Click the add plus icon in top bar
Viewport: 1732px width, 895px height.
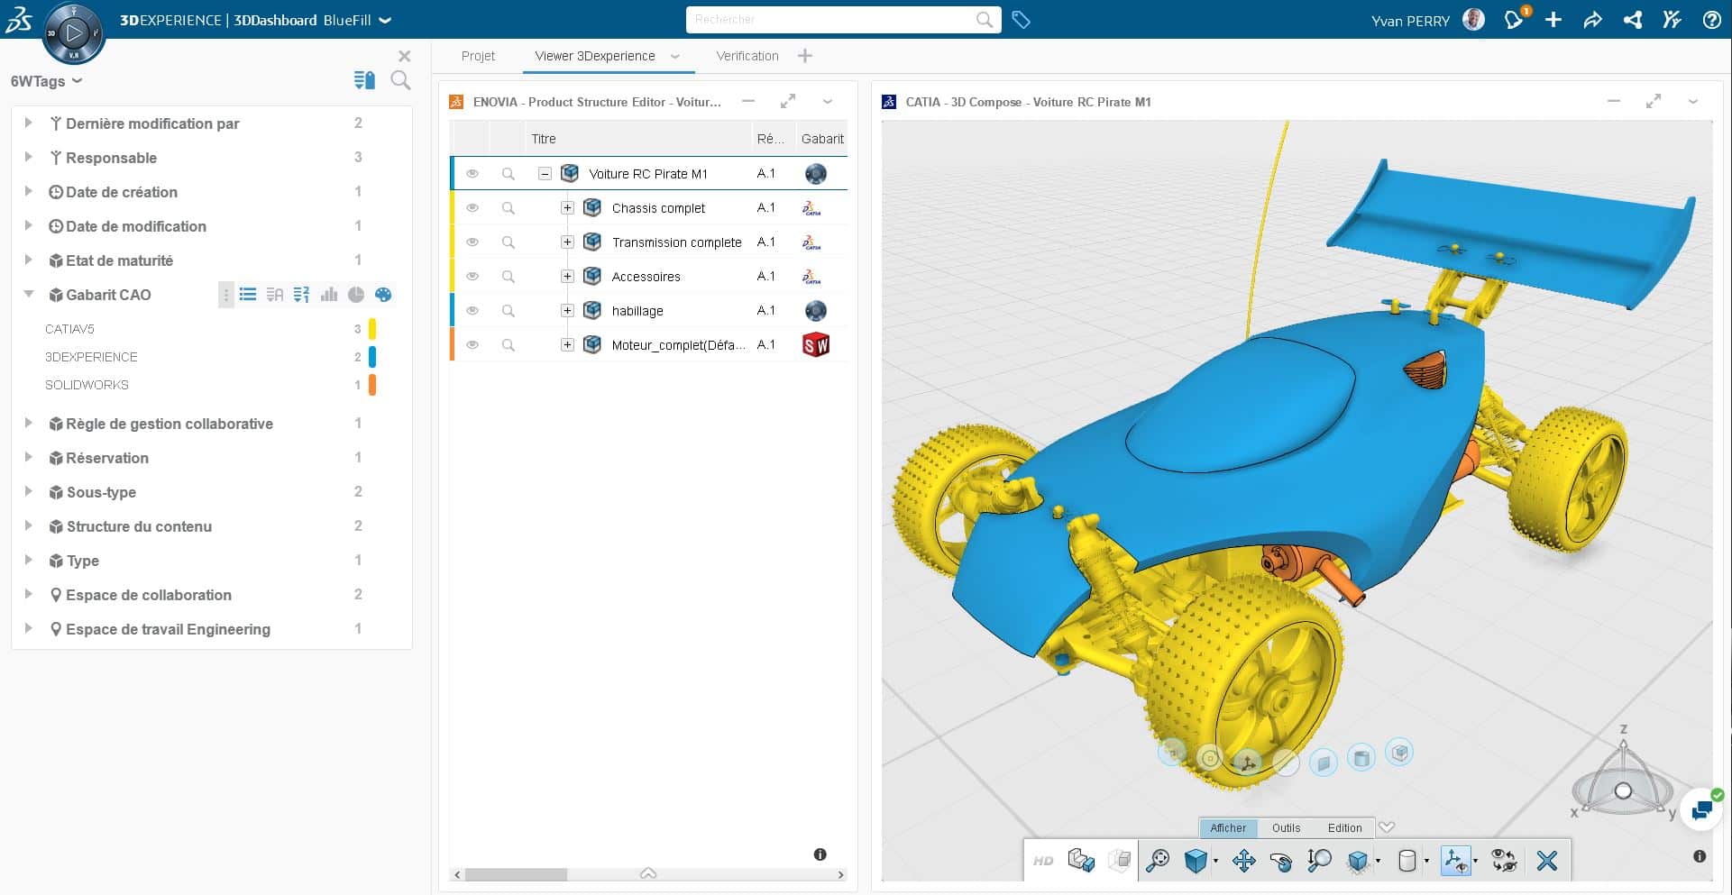coord(1553,20)
